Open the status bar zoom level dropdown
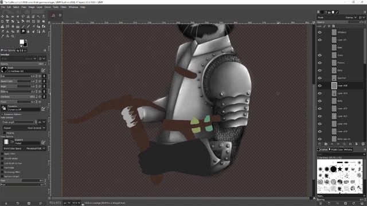 pos(76,203)
